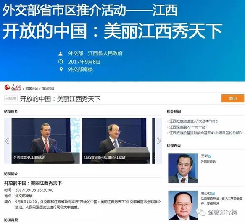Click the orange 赞 like button
245x223 pixels.
click(233, 99)
